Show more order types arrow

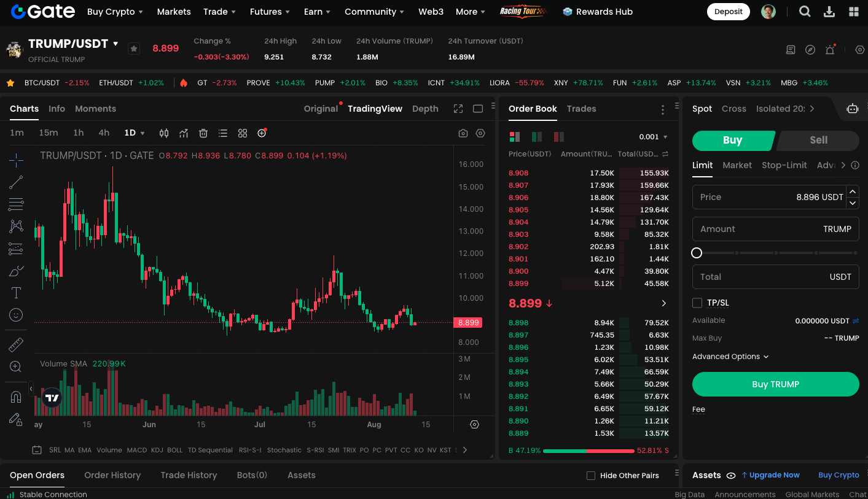click(x=843, y=165)
